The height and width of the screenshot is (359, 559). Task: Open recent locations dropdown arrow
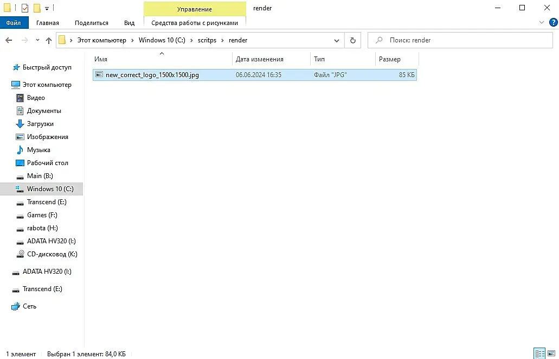click(x=37, y=40)
